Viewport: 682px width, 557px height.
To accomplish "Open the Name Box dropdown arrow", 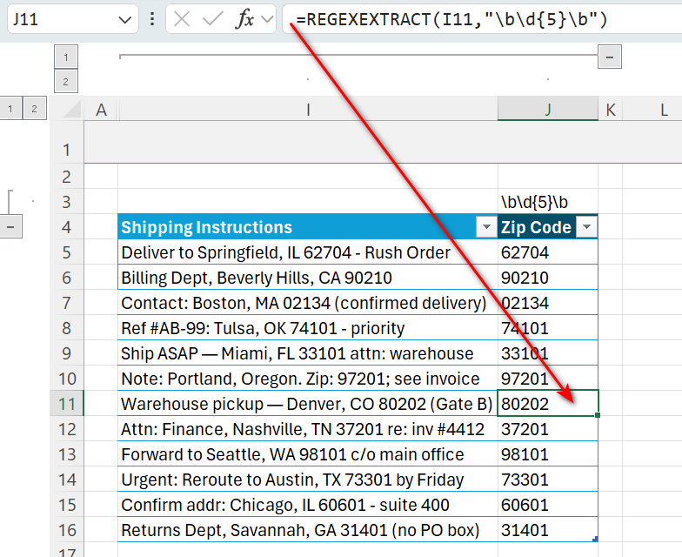I will tap(126, 19).
